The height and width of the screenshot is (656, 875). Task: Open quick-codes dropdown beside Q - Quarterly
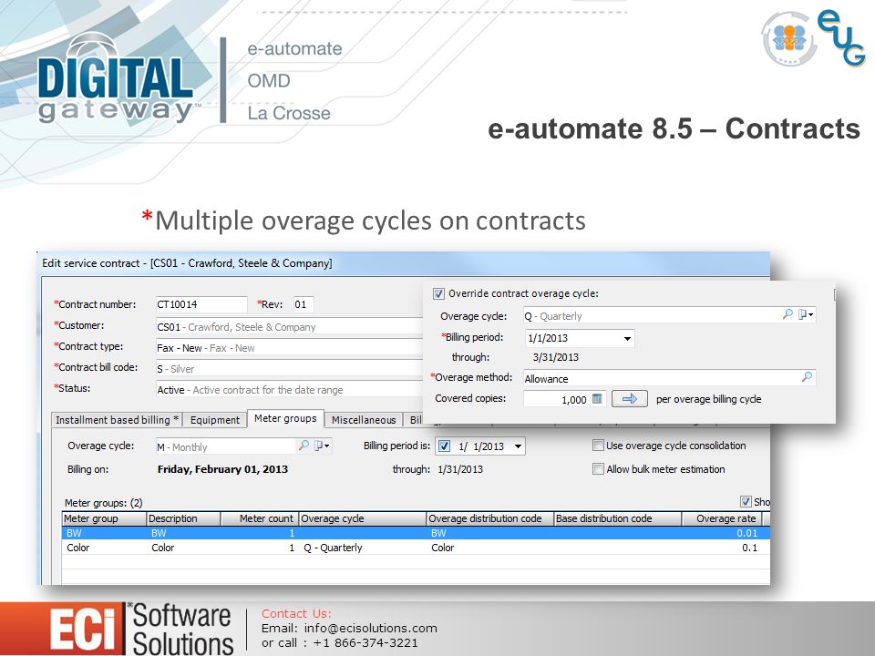(x=806, y=314)
